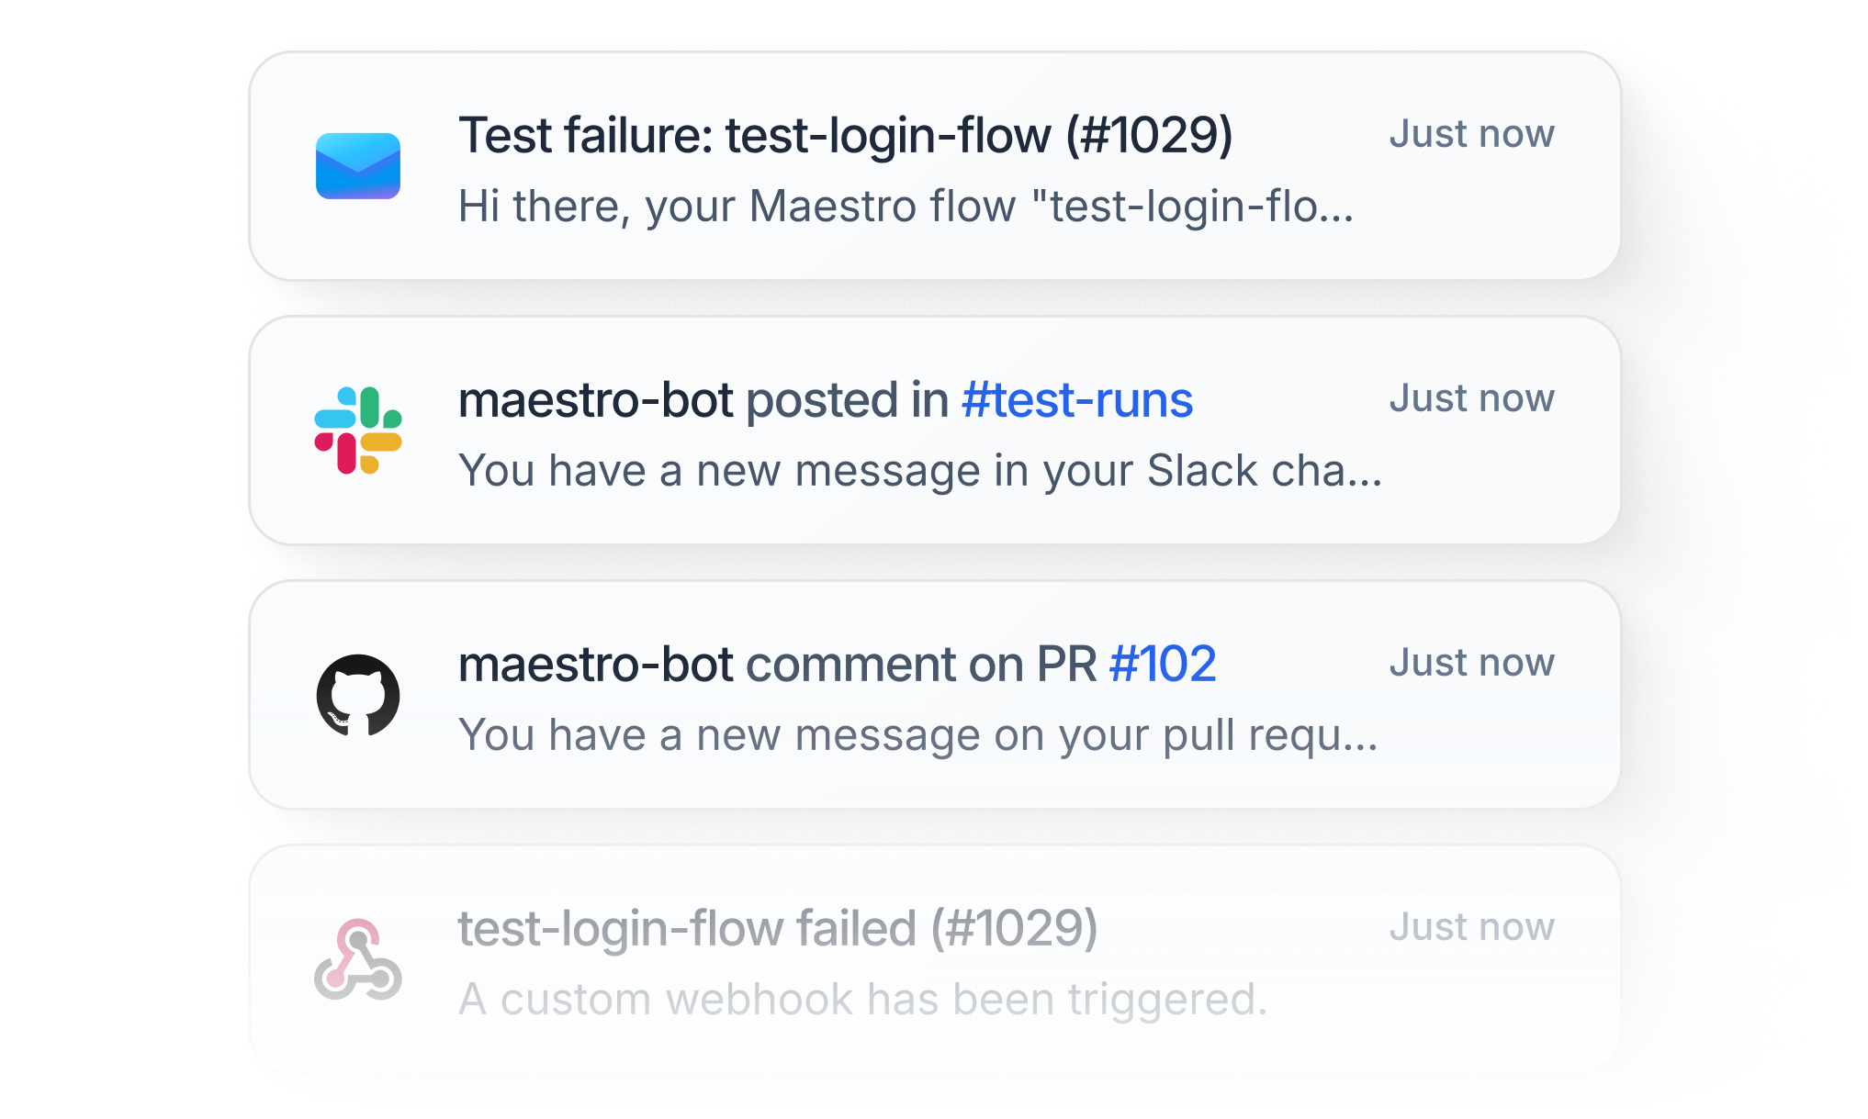Click the pull request message preview text
This screenshot has width=1868, height=1119.
(x=917, y=735)
